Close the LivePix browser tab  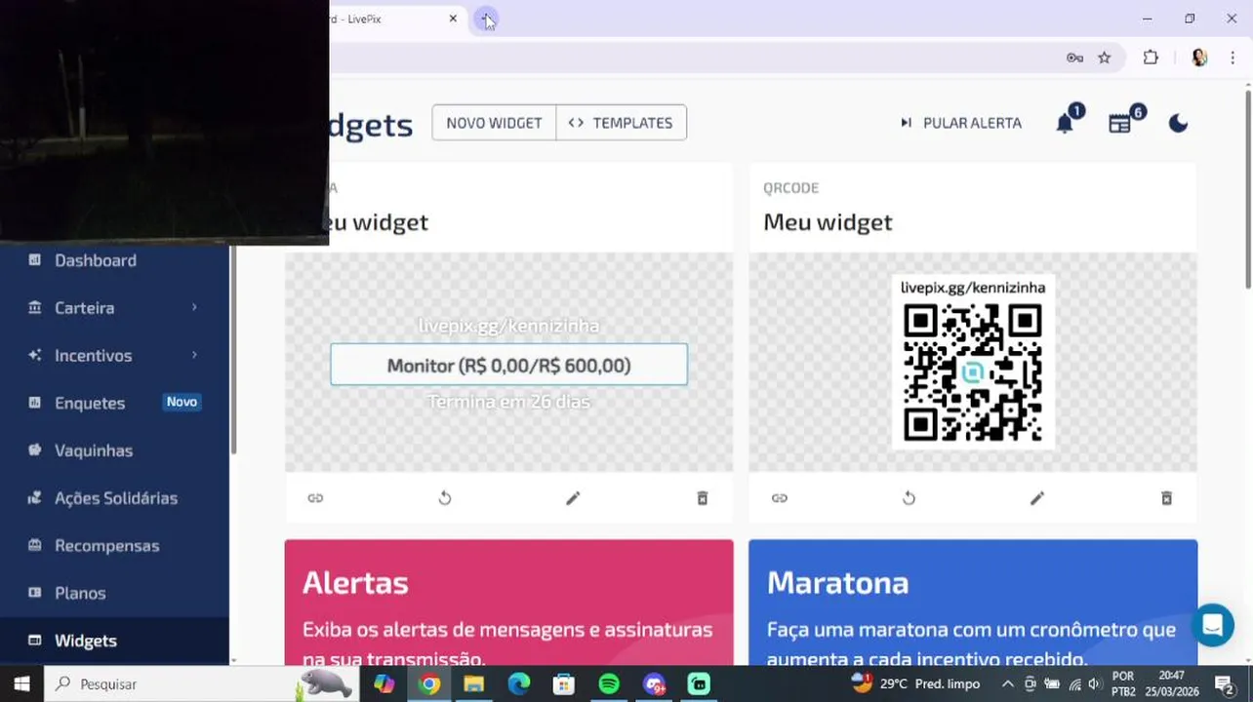coord(453,19)
